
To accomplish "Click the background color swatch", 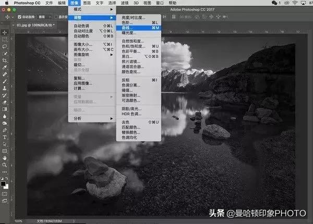I will coord(7,187).
